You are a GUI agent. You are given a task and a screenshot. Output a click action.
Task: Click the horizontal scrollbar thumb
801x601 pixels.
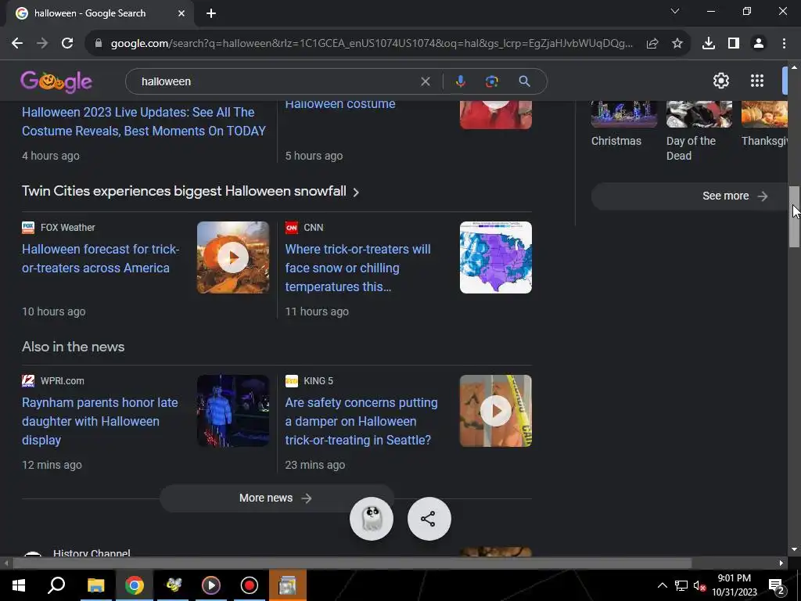pyautogui.click(x=352, y=563)
